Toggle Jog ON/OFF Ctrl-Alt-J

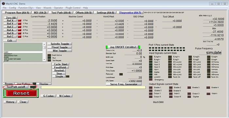123,47
